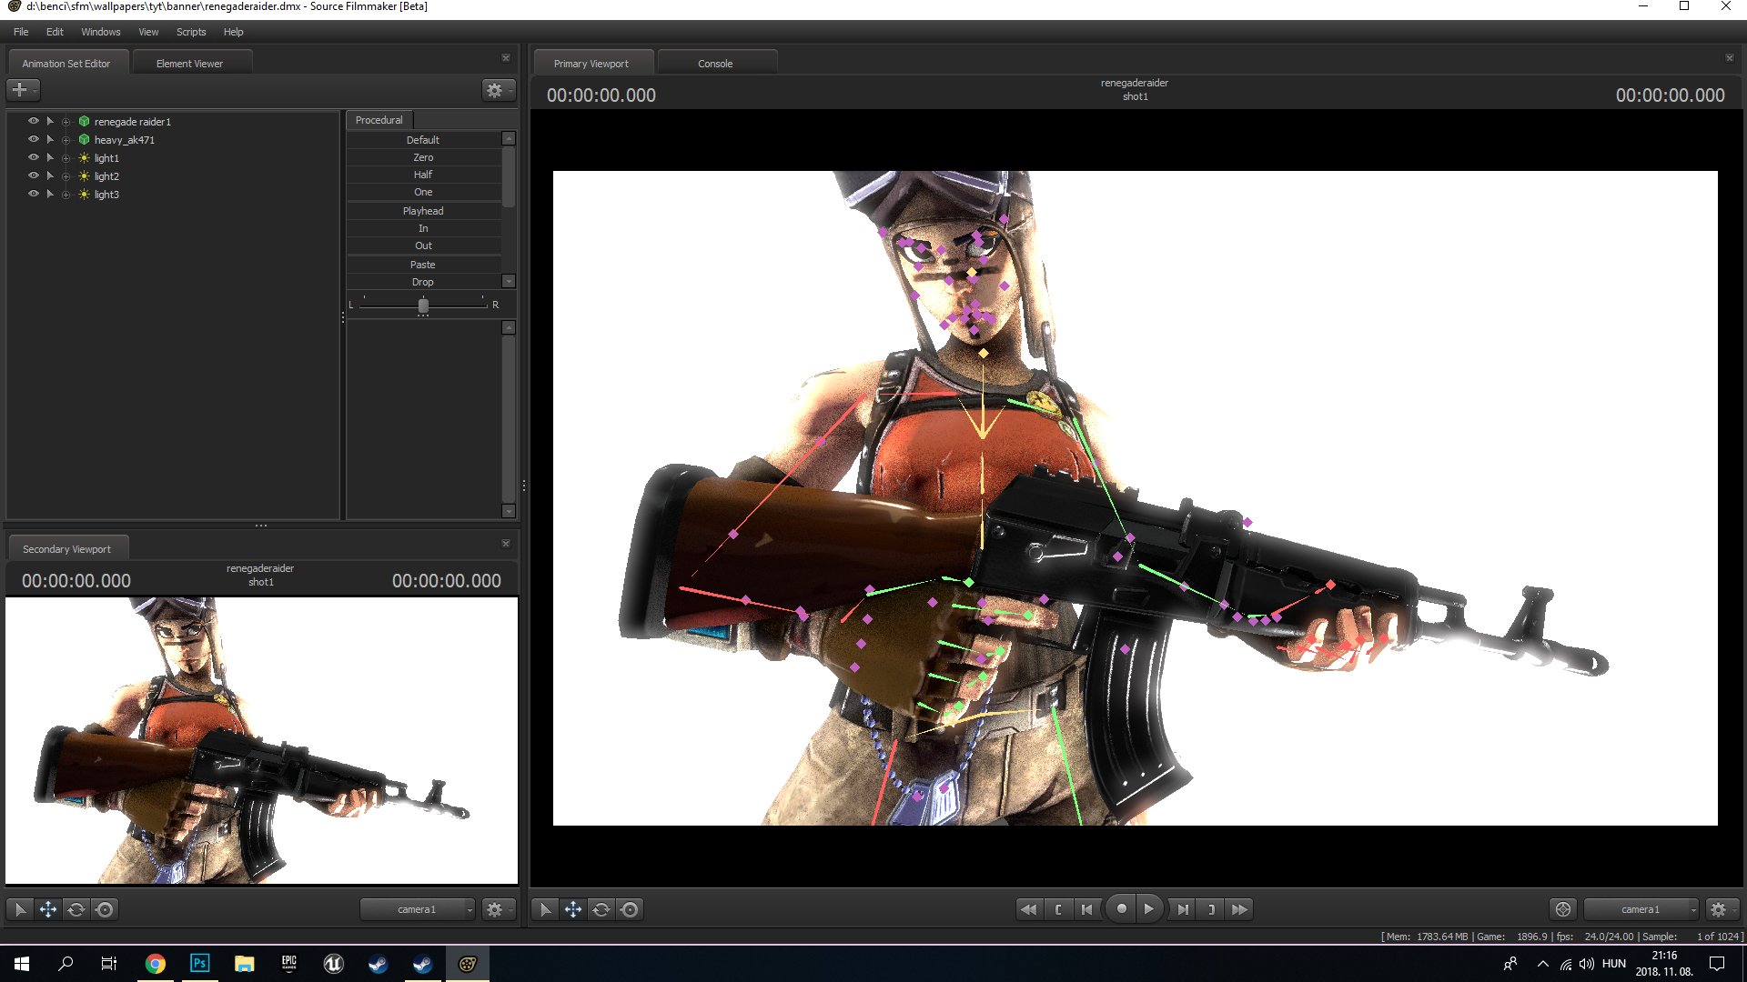1747x982 pixels.
Task: Toggle the plus circle next to light2
Action: tap(66, 176)
